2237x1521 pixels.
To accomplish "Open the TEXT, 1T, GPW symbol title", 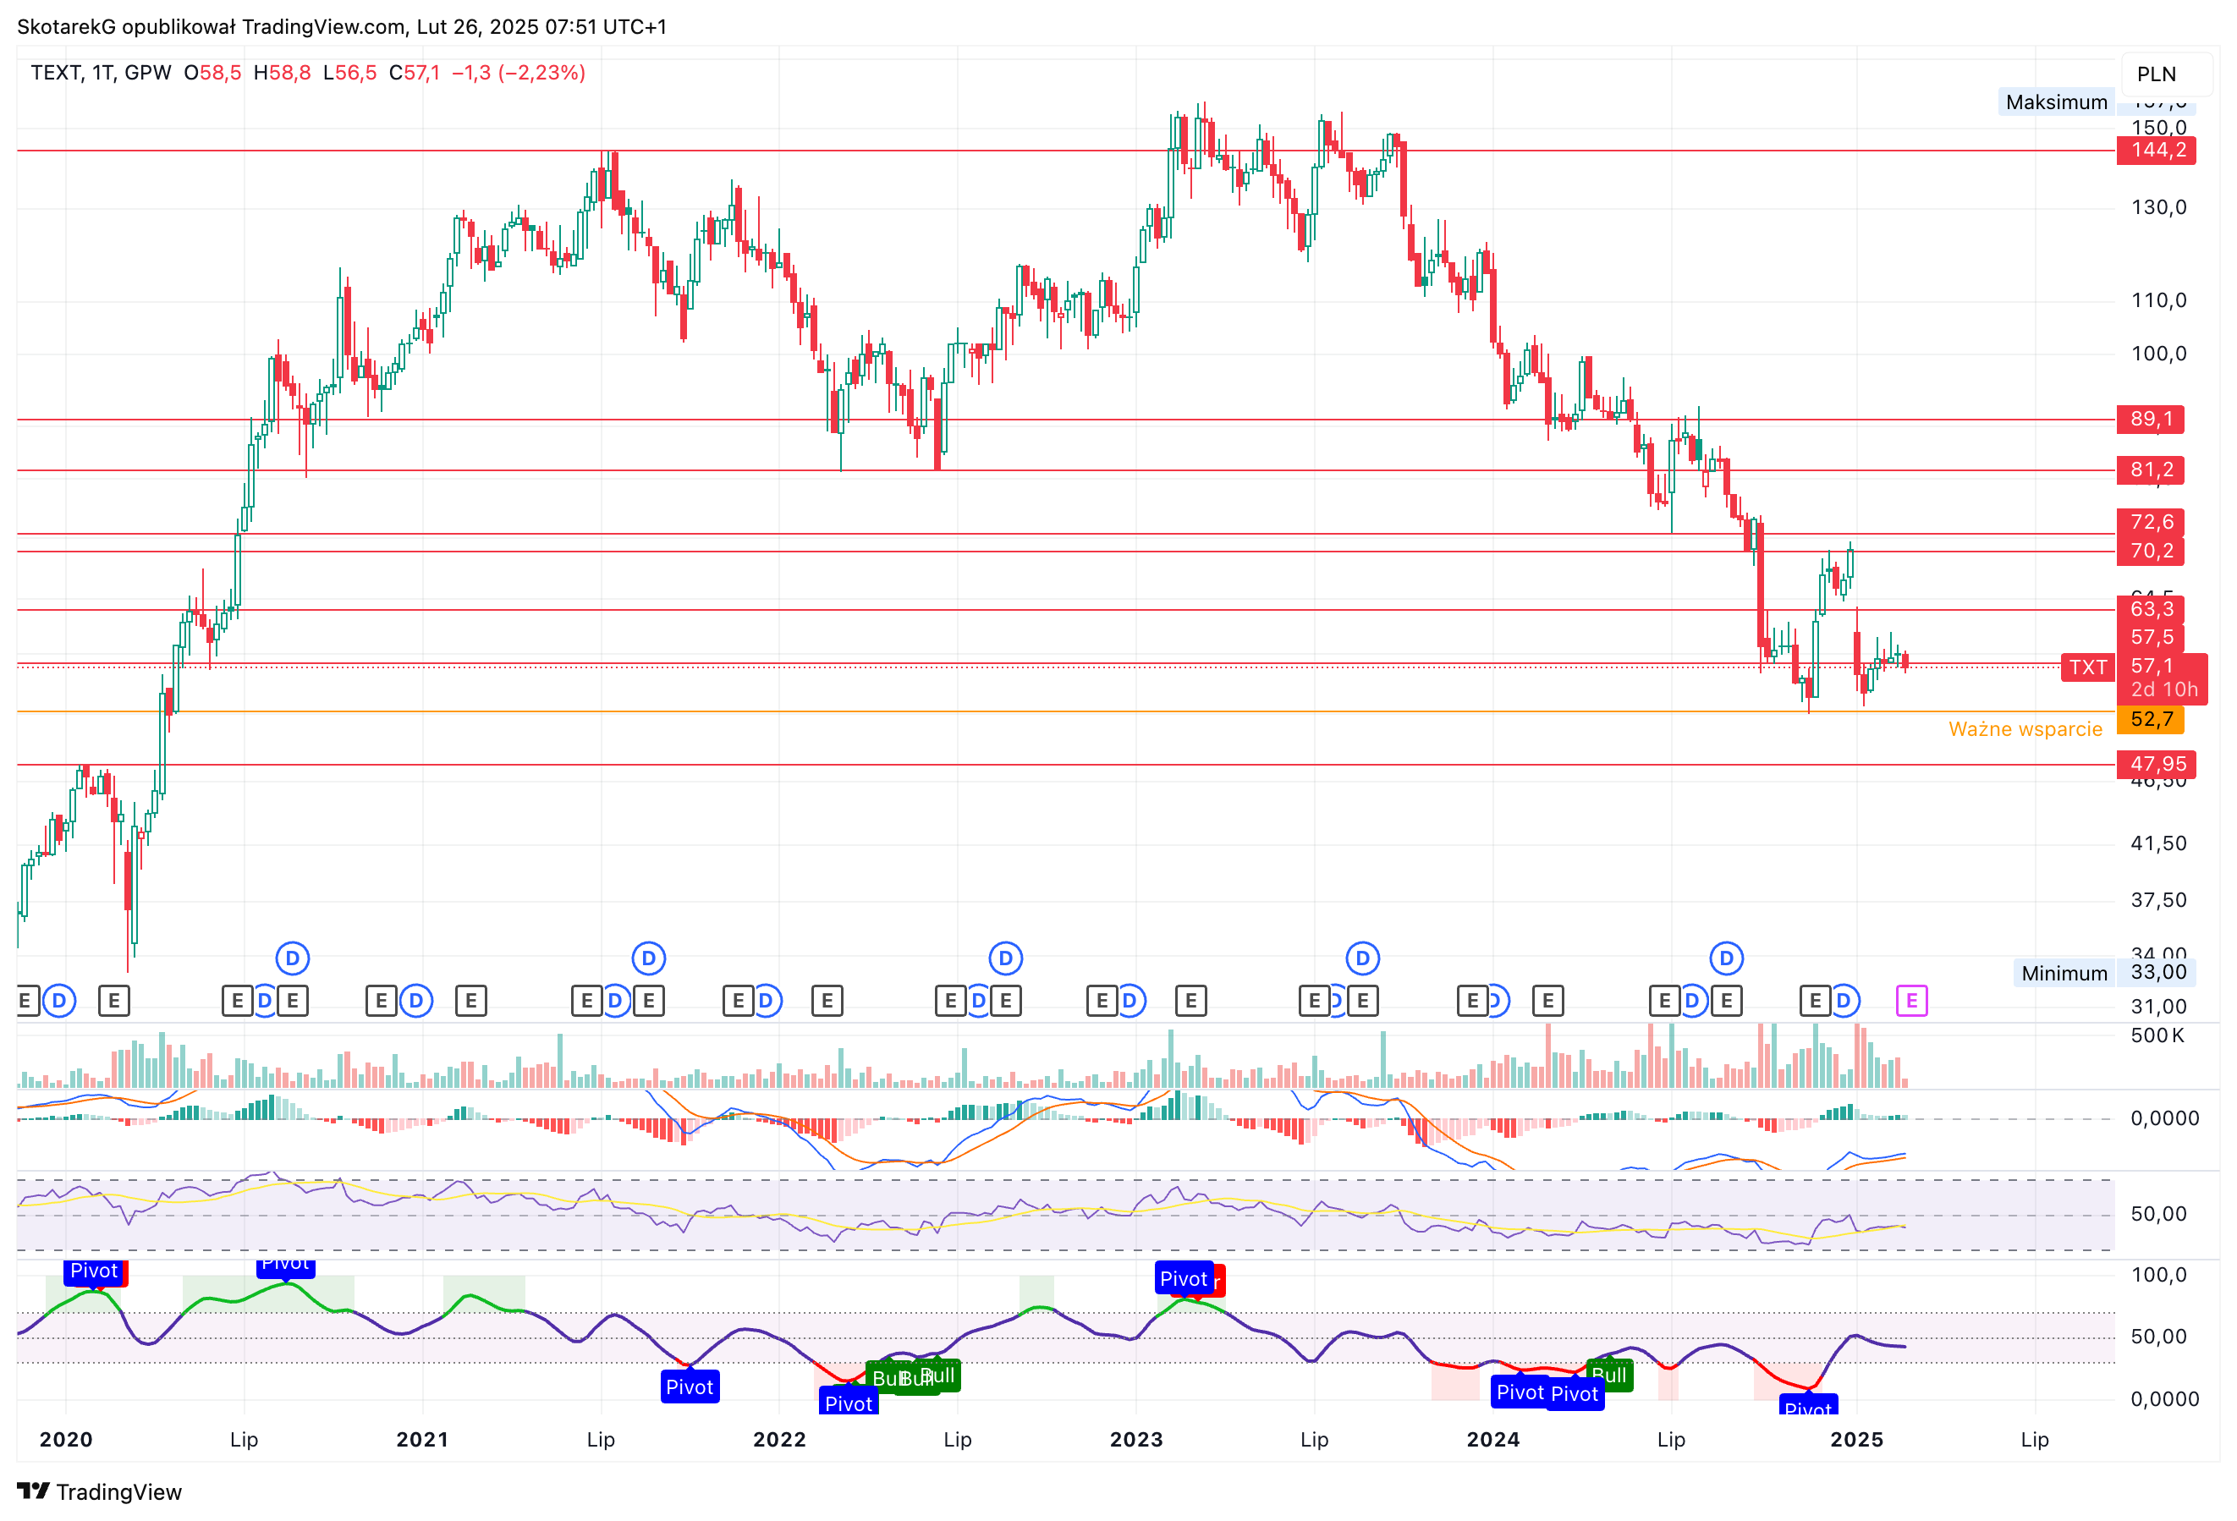I will pyautogui.click(x=101, y=73).
